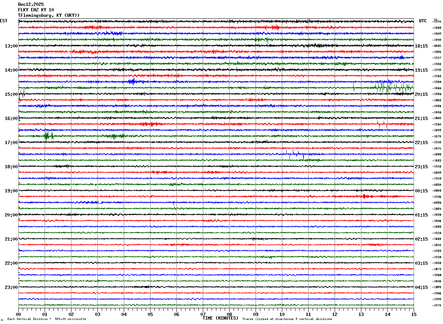Image resolution: width=443 pixels, height=324 pixels.
Task: Select the 23:00 EST time label
Action: [x=11, y=287]
